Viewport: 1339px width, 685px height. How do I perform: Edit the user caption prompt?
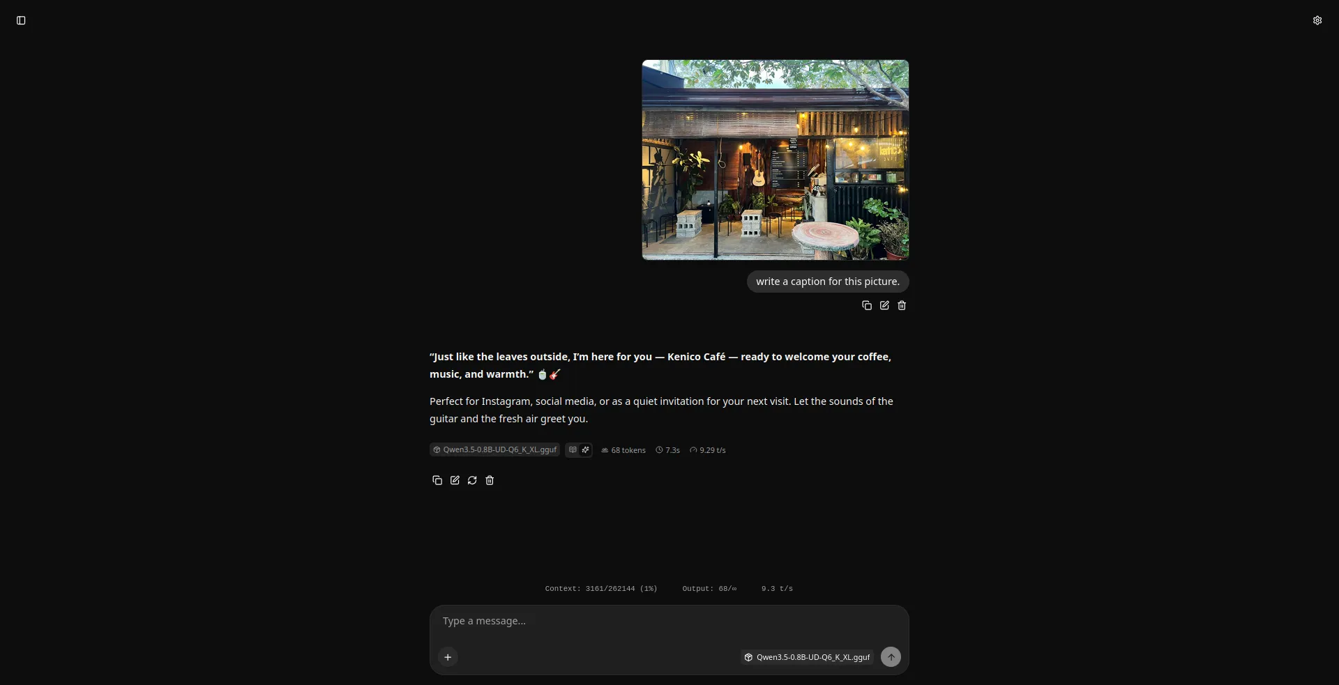884,305
